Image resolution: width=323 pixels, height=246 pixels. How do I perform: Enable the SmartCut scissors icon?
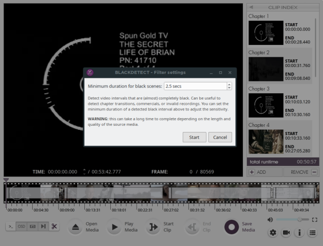coord(54,226)
